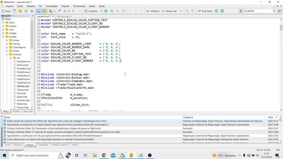
Task: Click the save file icon with down arrow
Action: tap(26, 11)
